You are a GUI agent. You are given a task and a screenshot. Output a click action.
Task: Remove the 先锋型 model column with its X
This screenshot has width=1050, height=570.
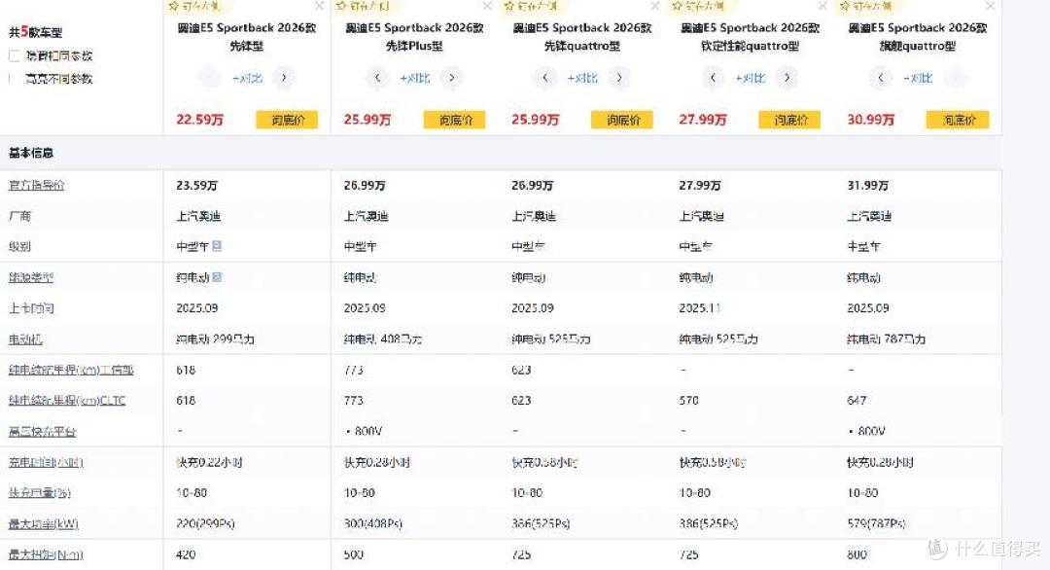(320, 6)
